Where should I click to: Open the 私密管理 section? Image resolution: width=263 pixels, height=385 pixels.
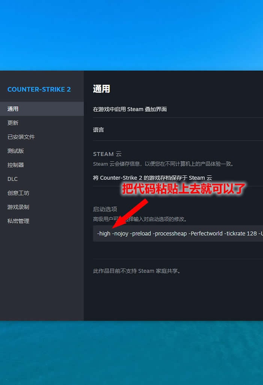18,221
